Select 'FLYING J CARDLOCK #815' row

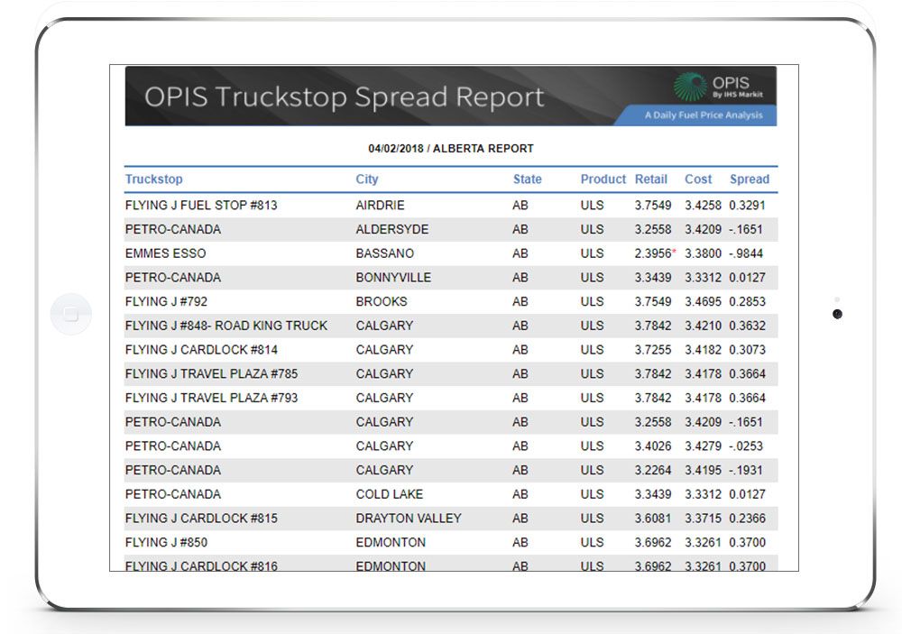click(x=451, y=519)
